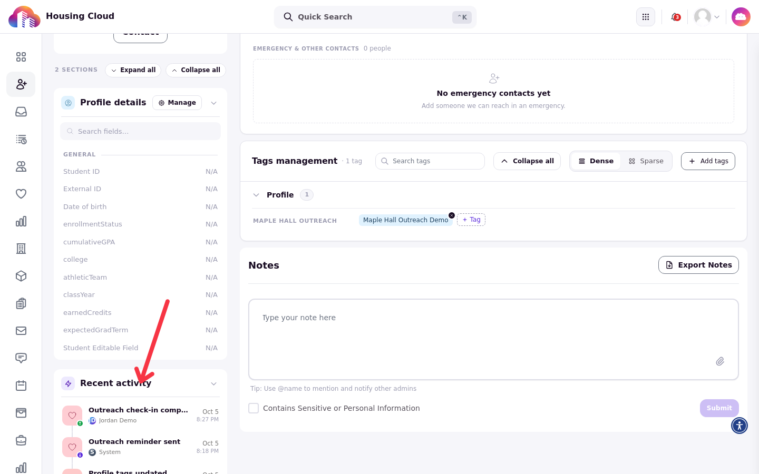759x474 pixels.
Task: Focus the Search fields input
Action: point(140,131)
